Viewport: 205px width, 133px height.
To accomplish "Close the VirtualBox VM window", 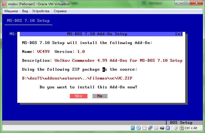I will click(x=196, y=3).
